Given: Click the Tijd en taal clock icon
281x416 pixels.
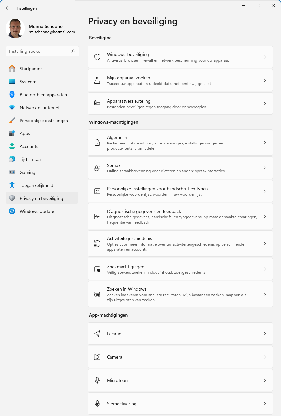Looking at the screenshot, I should (x=12, y=159).
